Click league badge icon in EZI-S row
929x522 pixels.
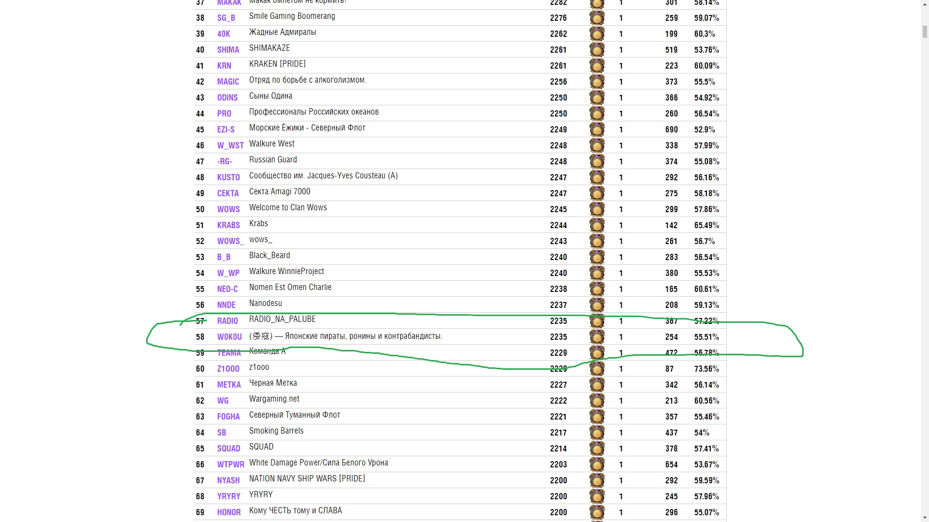coord(597,130)
